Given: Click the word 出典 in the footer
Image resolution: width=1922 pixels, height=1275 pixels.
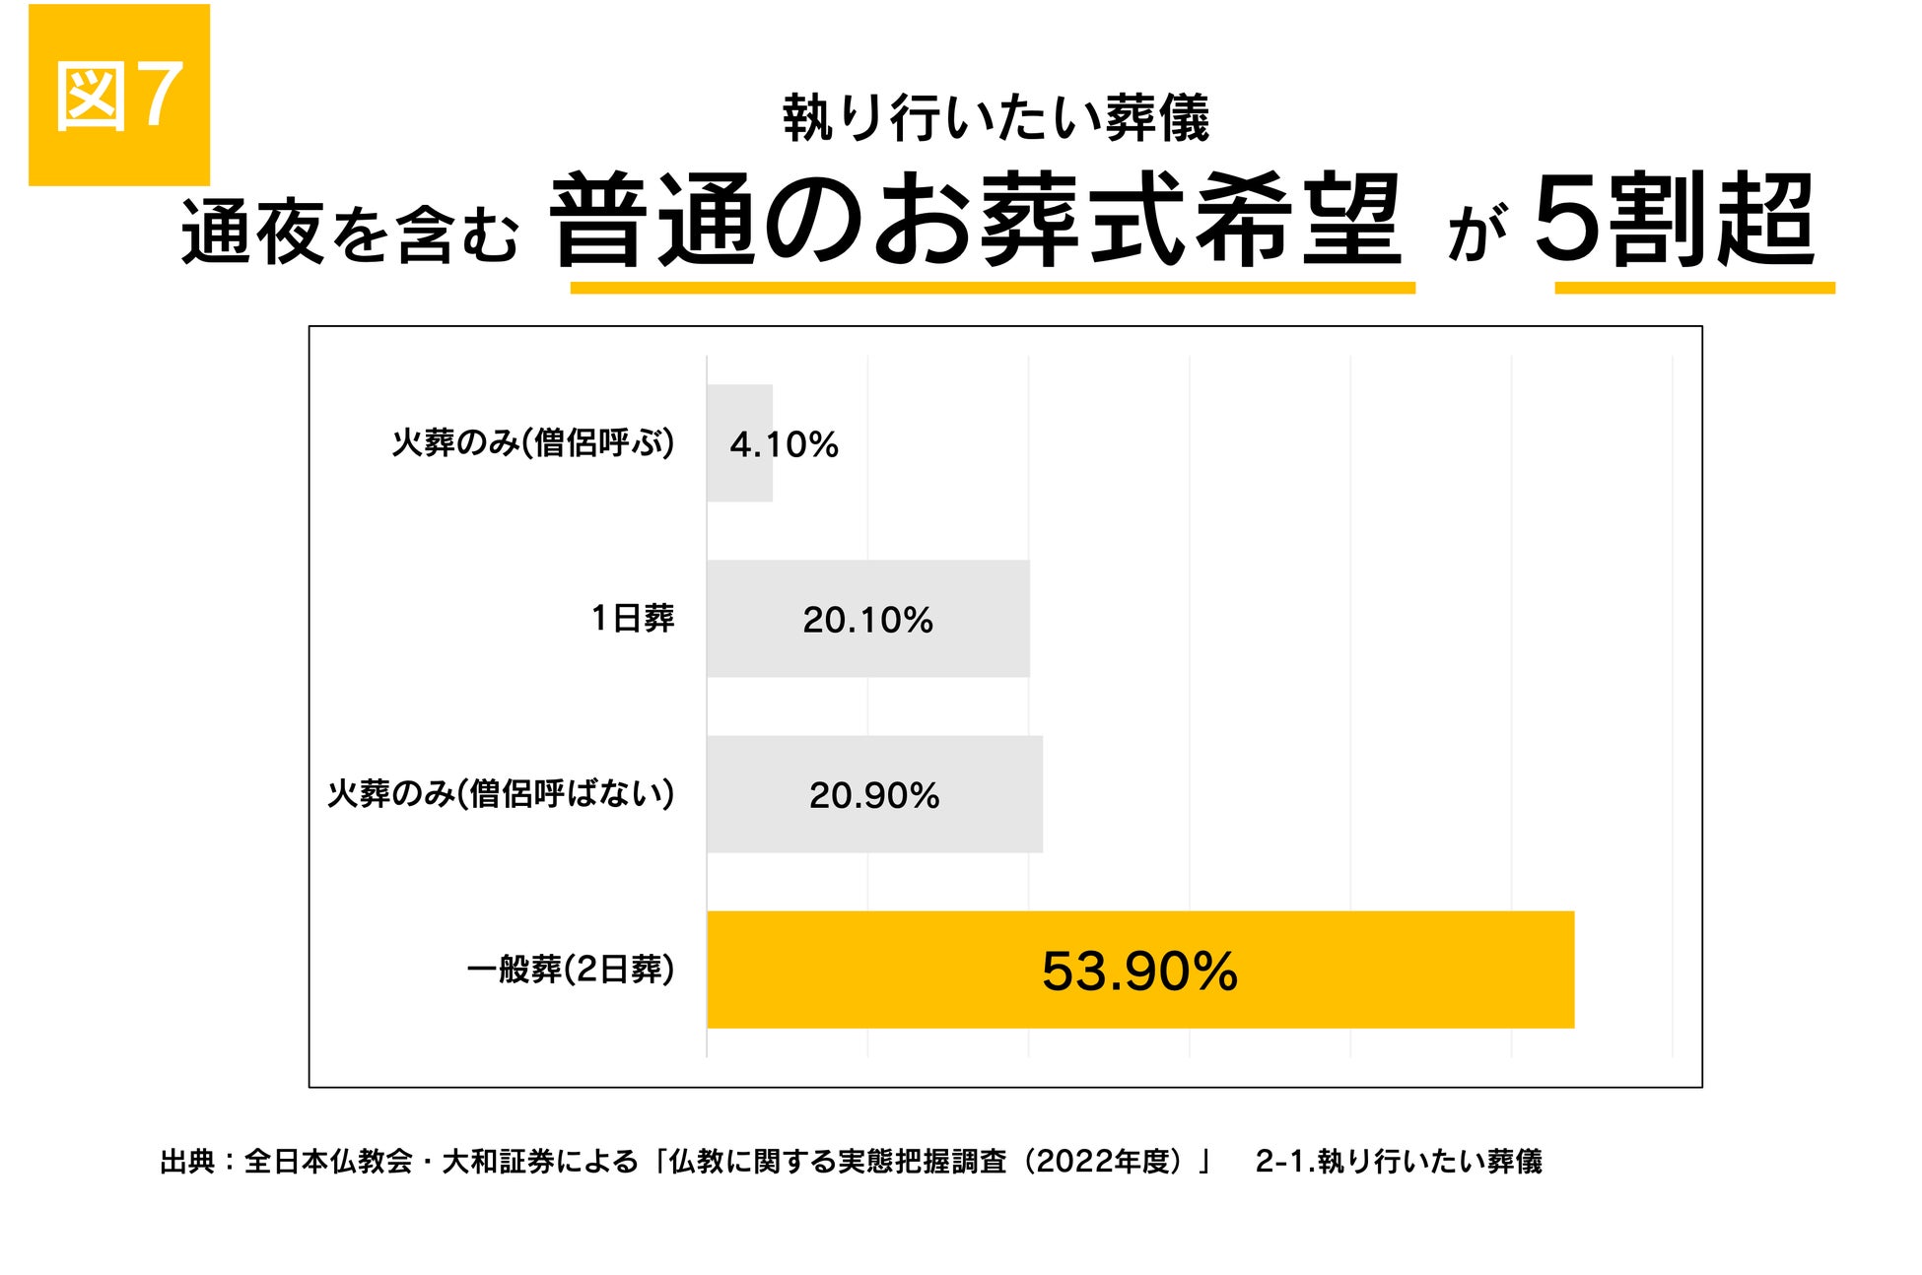Looking at the screenshot, I should coord(186,1162).
